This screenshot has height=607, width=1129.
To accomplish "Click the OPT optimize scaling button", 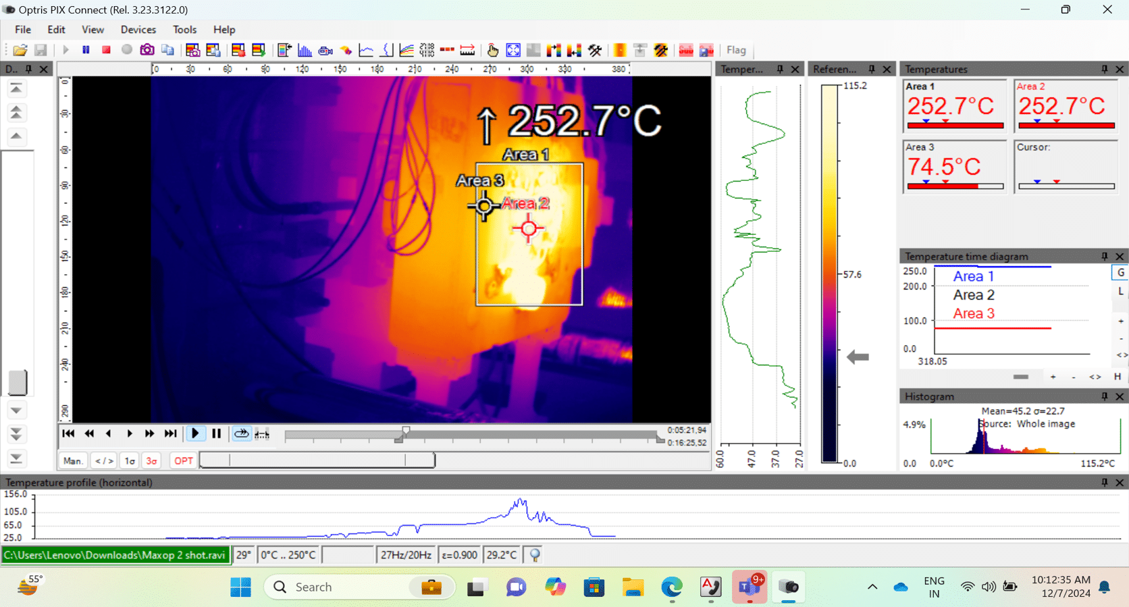I will [x=184, y=461].
